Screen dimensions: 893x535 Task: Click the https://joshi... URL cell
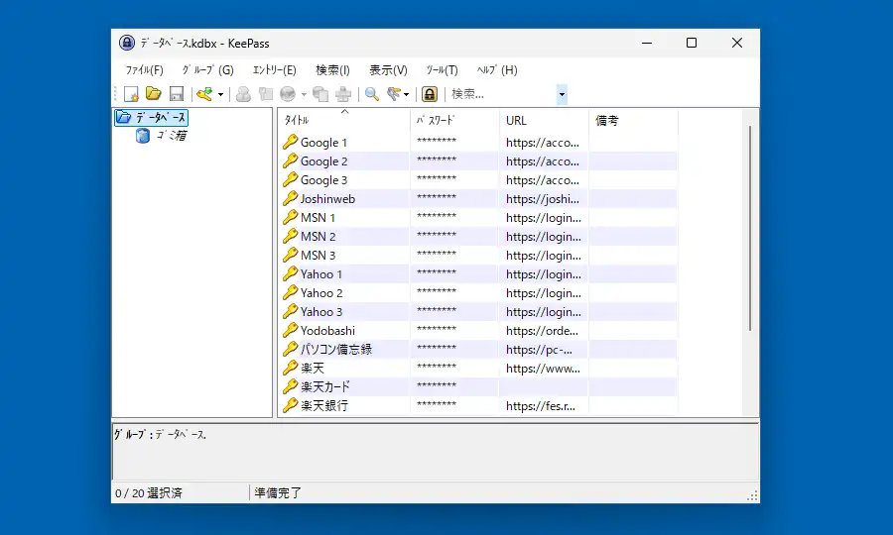tap(542, 199)
